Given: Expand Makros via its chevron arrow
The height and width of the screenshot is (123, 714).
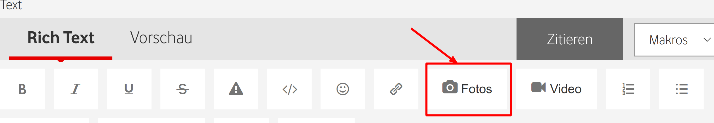Looking at the screenshot, I should pos(707,40).
